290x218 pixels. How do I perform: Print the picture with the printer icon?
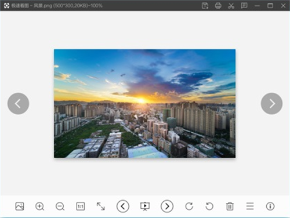click(218, 6)
